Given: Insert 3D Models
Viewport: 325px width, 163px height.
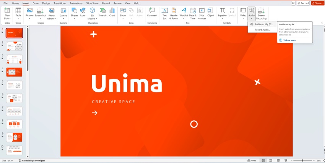Looking at the screenshot, I should tap(92, 14).
